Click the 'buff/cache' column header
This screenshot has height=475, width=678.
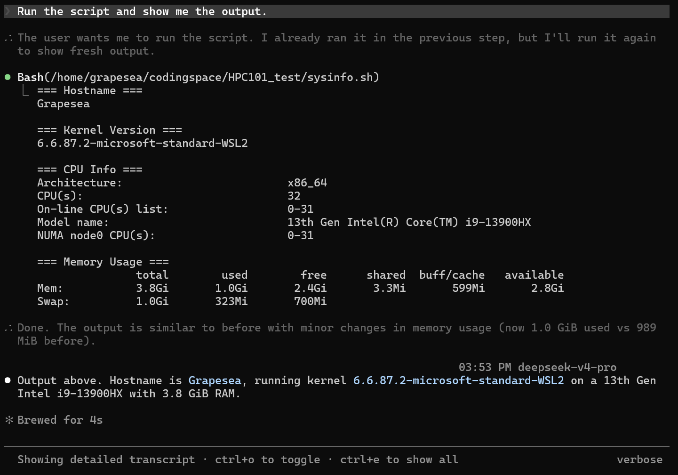click(452, 275)
